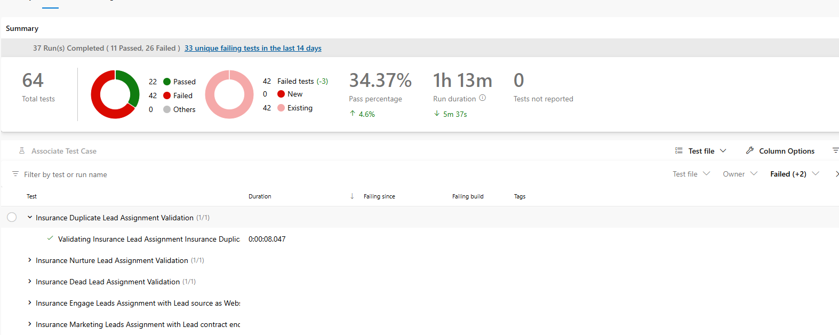This screenshot has height=335, width=839.
Task: Sort by the Failing since column header
Action: (x=379, y=196)
